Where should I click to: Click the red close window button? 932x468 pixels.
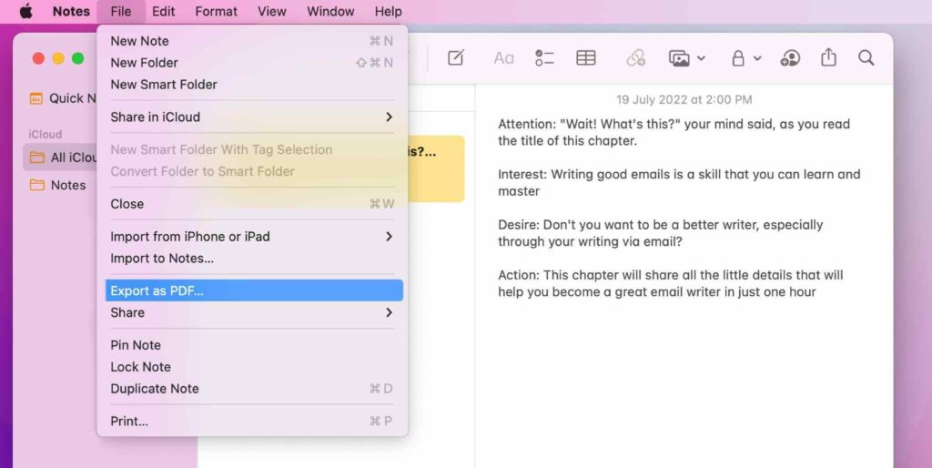[38, 58]
